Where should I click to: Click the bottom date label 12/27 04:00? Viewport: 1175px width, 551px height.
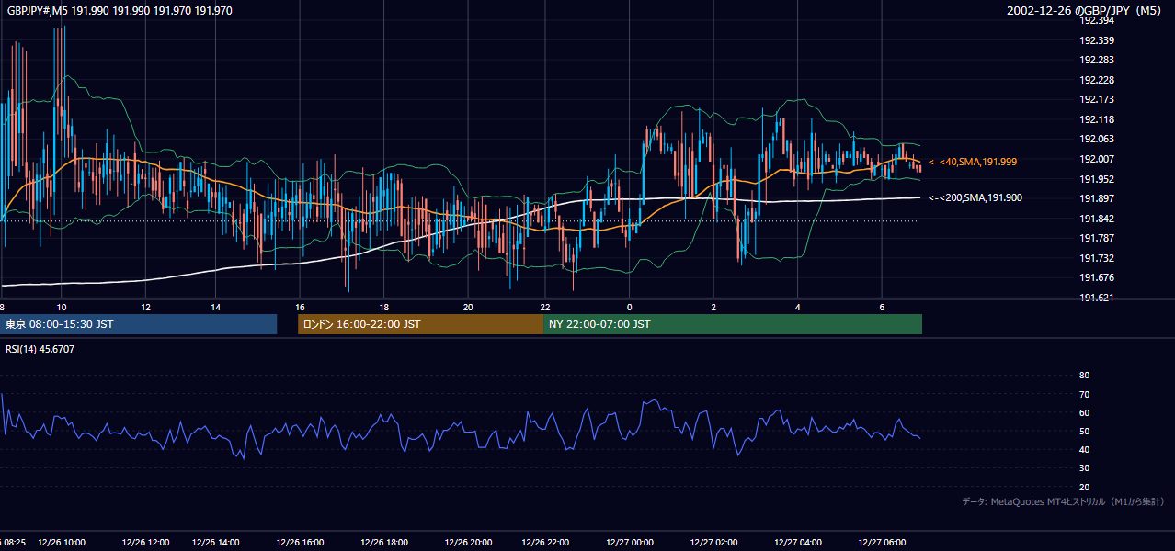pyautogui.click(x=797, y=543)
